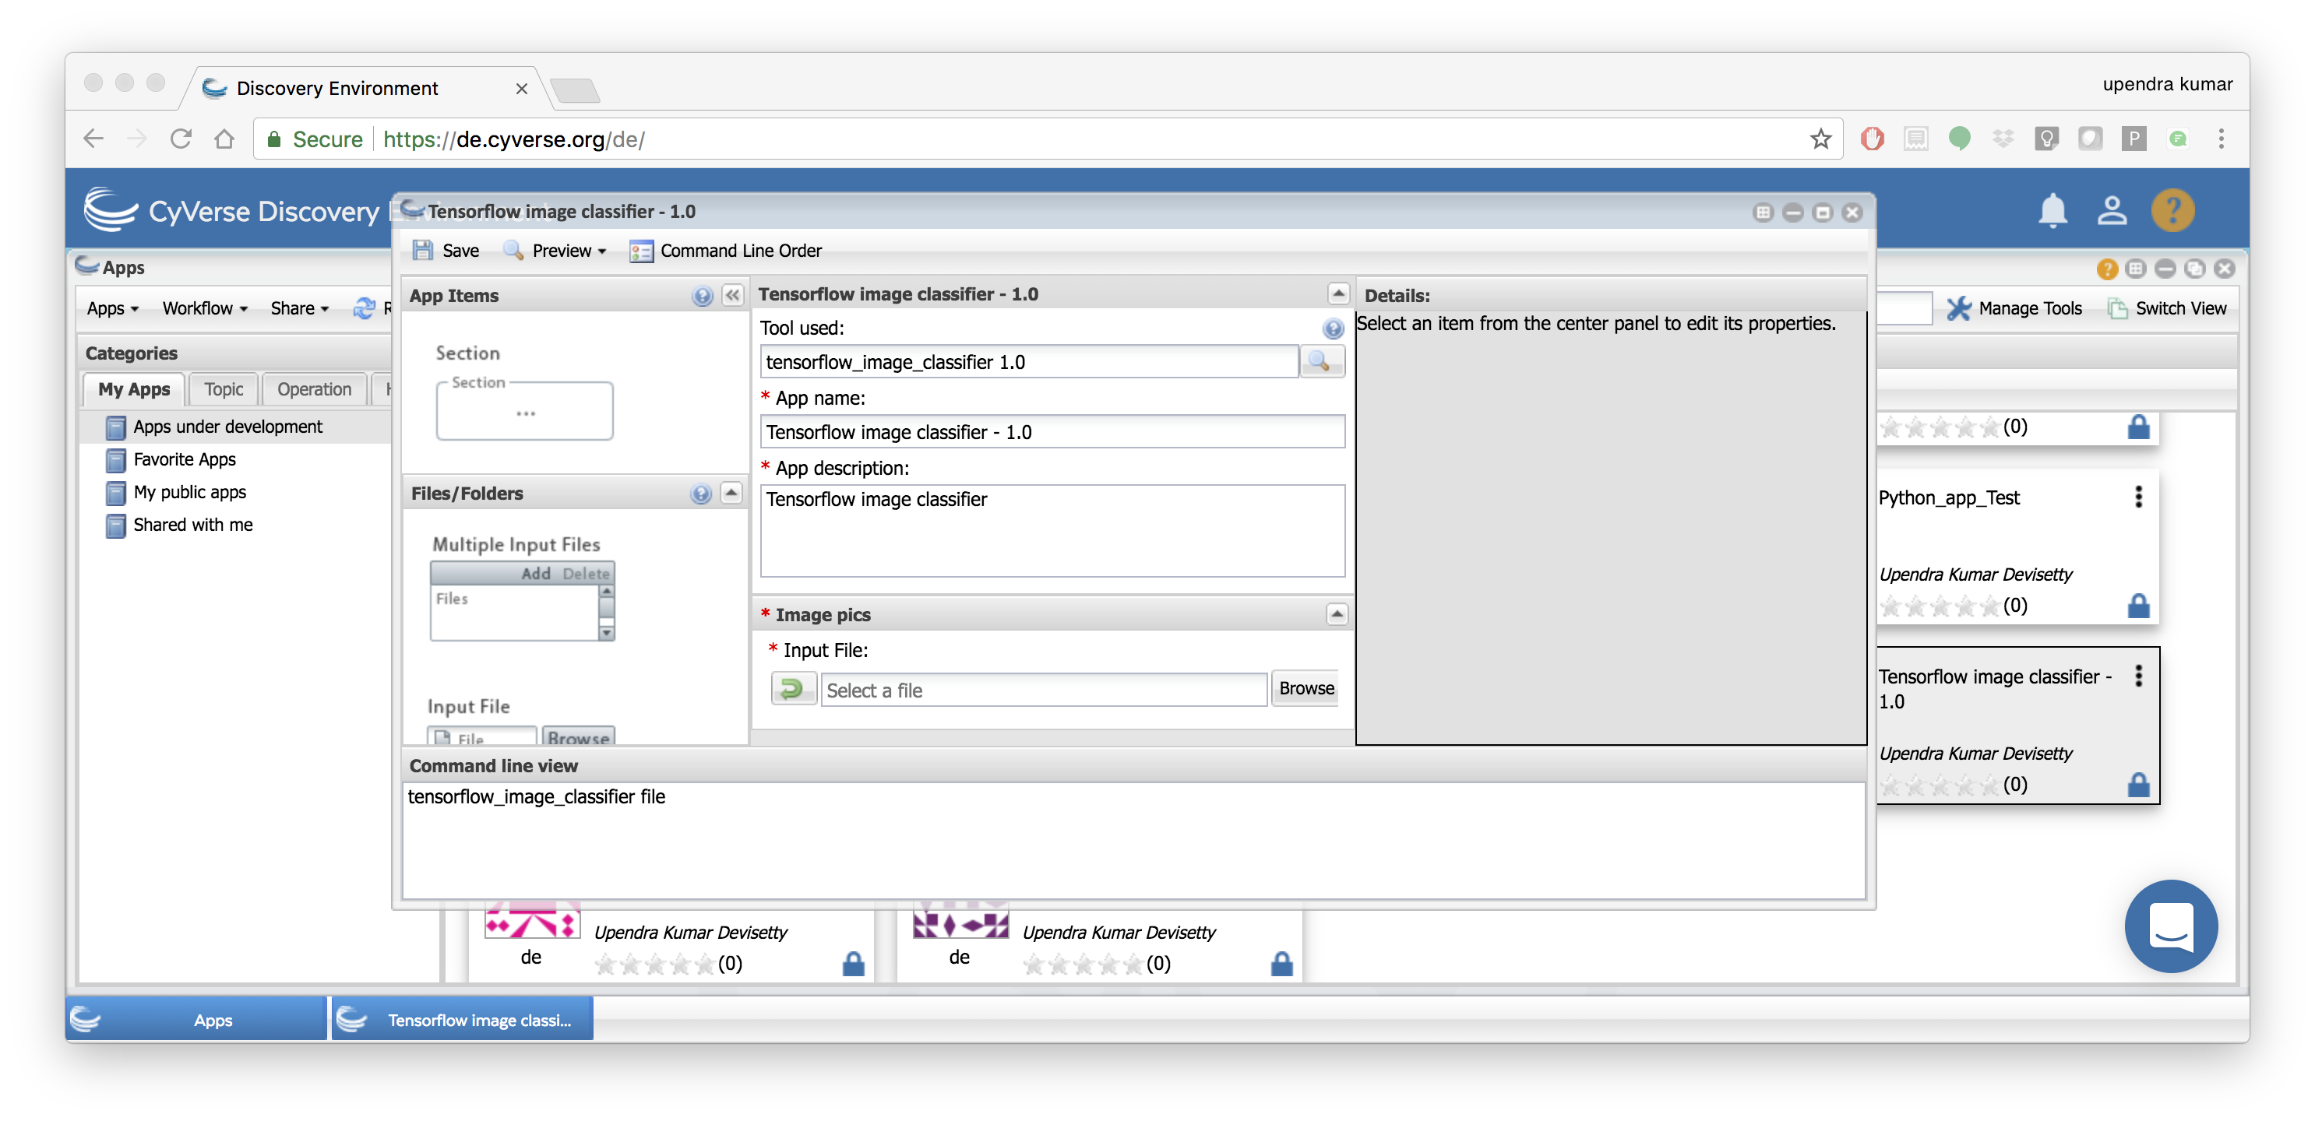2315x1121 pixels.
Task: Open the Python_app_Test app card
Action: click(2017, 547)
